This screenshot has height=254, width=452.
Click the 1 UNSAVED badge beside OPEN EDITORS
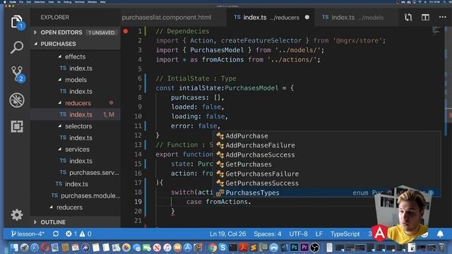(x=101, y=32)
